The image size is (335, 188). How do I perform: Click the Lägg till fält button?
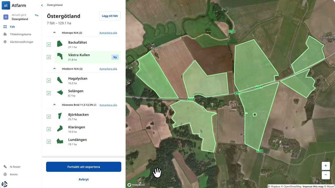[110, 16]
